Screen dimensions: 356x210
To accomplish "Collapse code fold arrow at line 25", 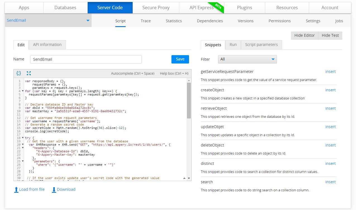I will point(23,161).
